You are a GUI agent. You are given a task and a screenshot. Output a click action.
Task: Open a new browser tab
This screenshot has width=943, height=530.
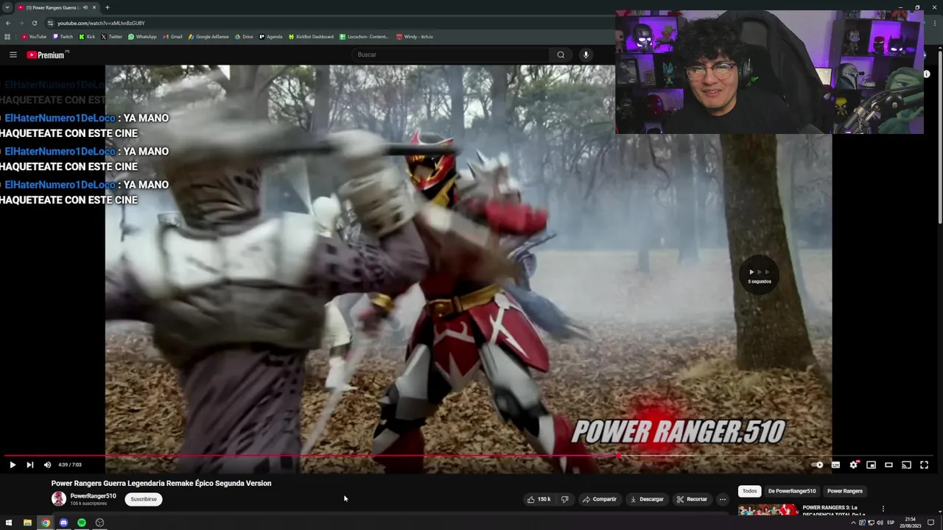[x=108, y=7]
